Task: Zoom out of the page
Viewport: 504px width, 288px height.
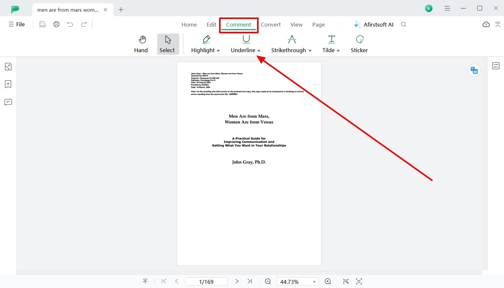Action: pyautogui.click(x=268, y=281)
